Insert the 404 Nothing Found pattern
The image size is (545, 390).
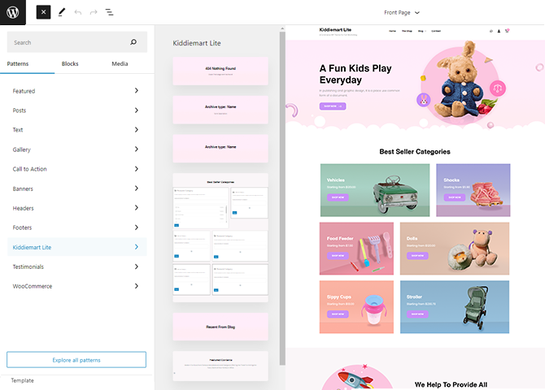click(x=220, y=71)
